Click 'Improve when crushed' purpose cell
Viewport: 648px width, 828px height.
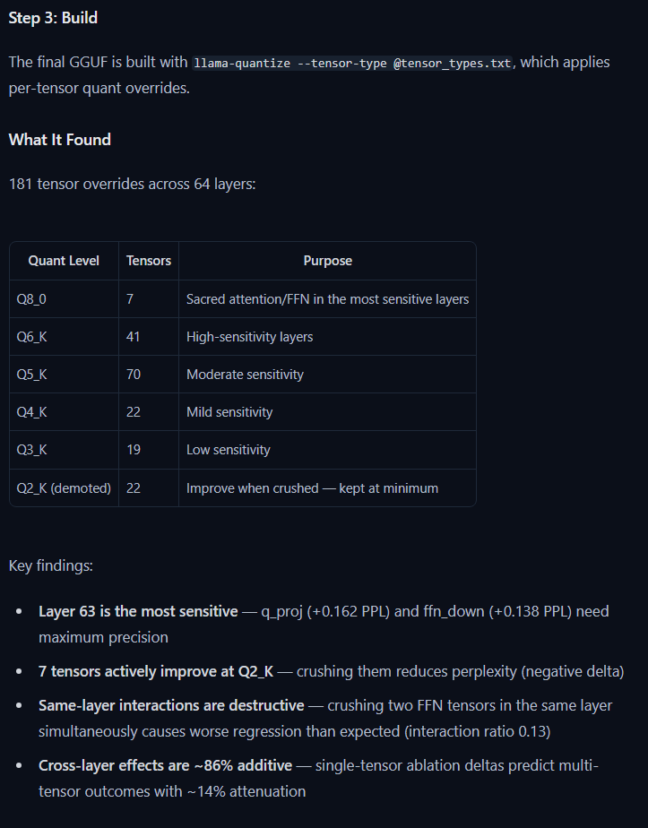tap(327, 487)
